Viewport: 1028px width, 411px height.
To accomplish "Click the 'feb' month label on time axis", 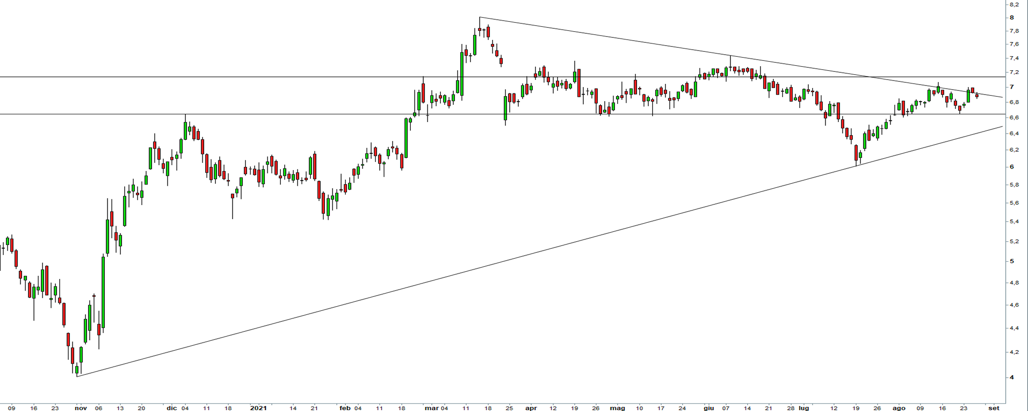I will point(345,408).
